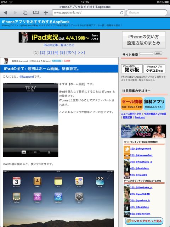Open the iPhoneBBS 掲示板 button
Image resolution: width=170 pixels, height=227 pixels.
132,68
